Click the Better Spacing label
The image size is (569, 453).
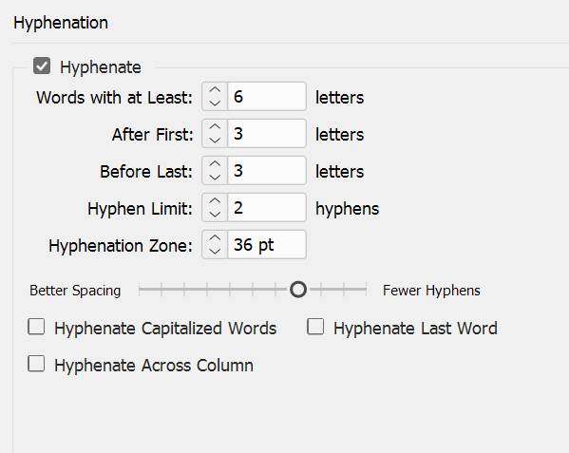(x=75, y=291)
